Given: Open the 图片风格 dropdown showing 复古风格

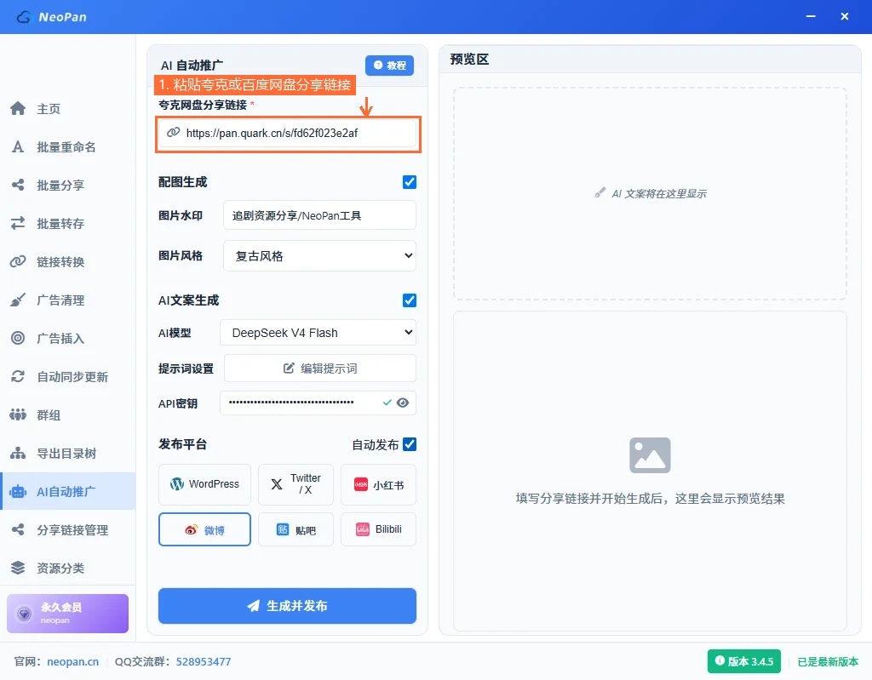Looking at the screenshot, I should (x=320, y=256).
